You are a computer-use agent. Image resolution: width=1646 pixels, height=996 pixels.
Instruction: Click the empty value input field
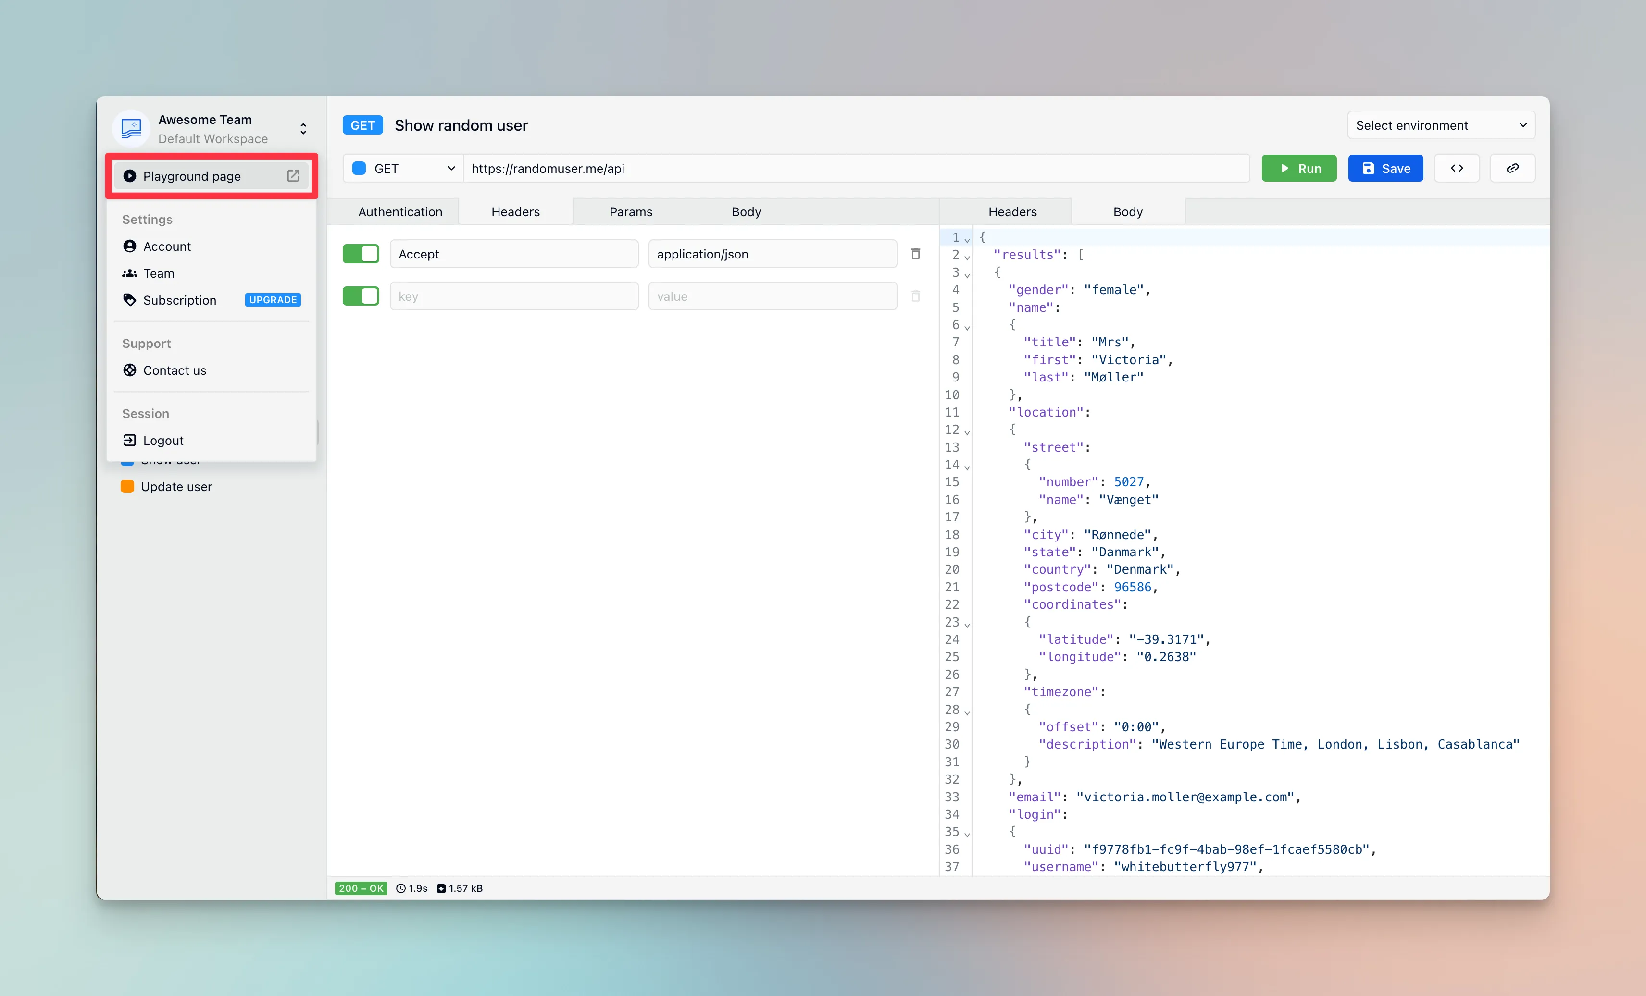(x=772, y=296)
